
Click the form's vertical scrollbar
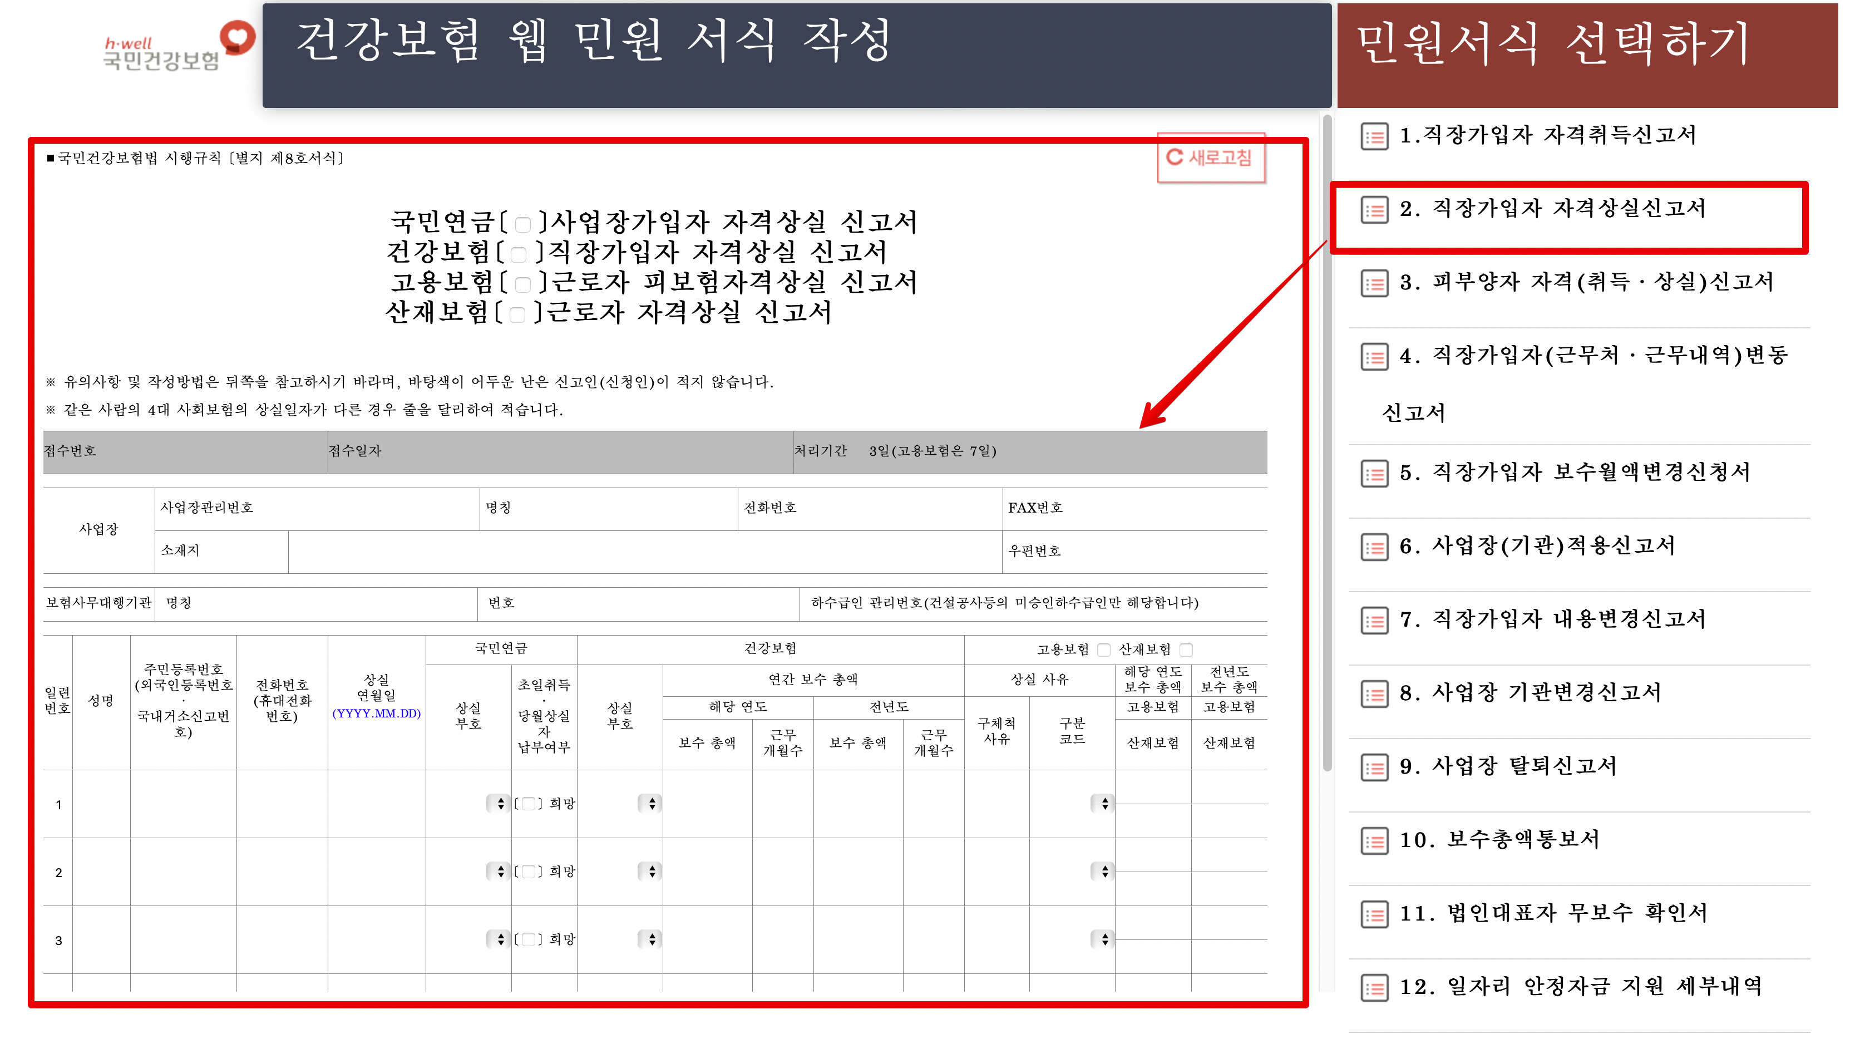coord(1326,441)
